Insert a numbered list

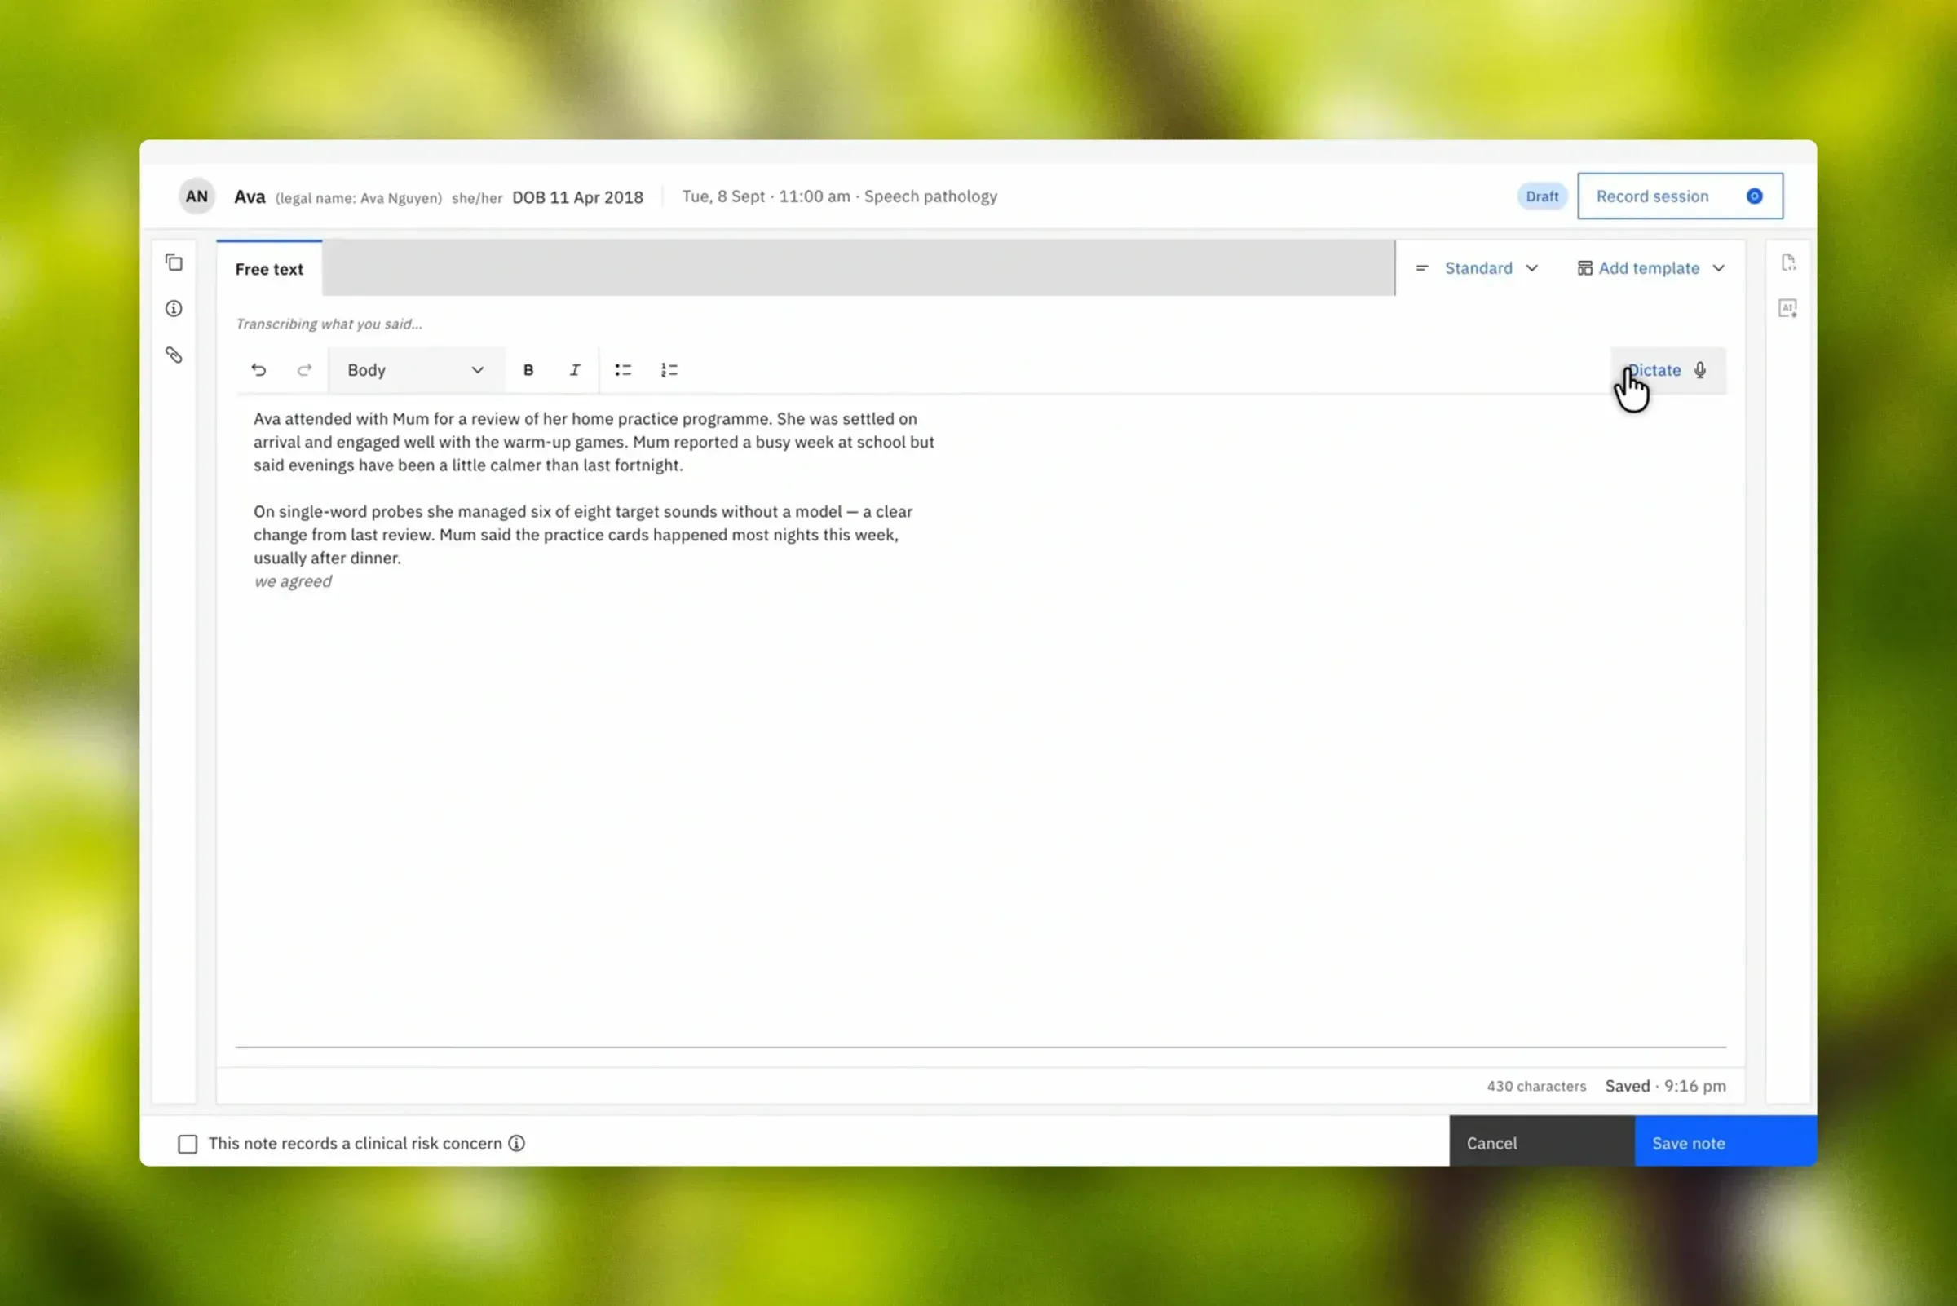669,370
